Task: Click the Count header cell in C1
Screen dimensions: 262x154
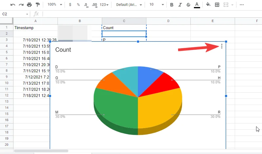Action: [124, 28]
